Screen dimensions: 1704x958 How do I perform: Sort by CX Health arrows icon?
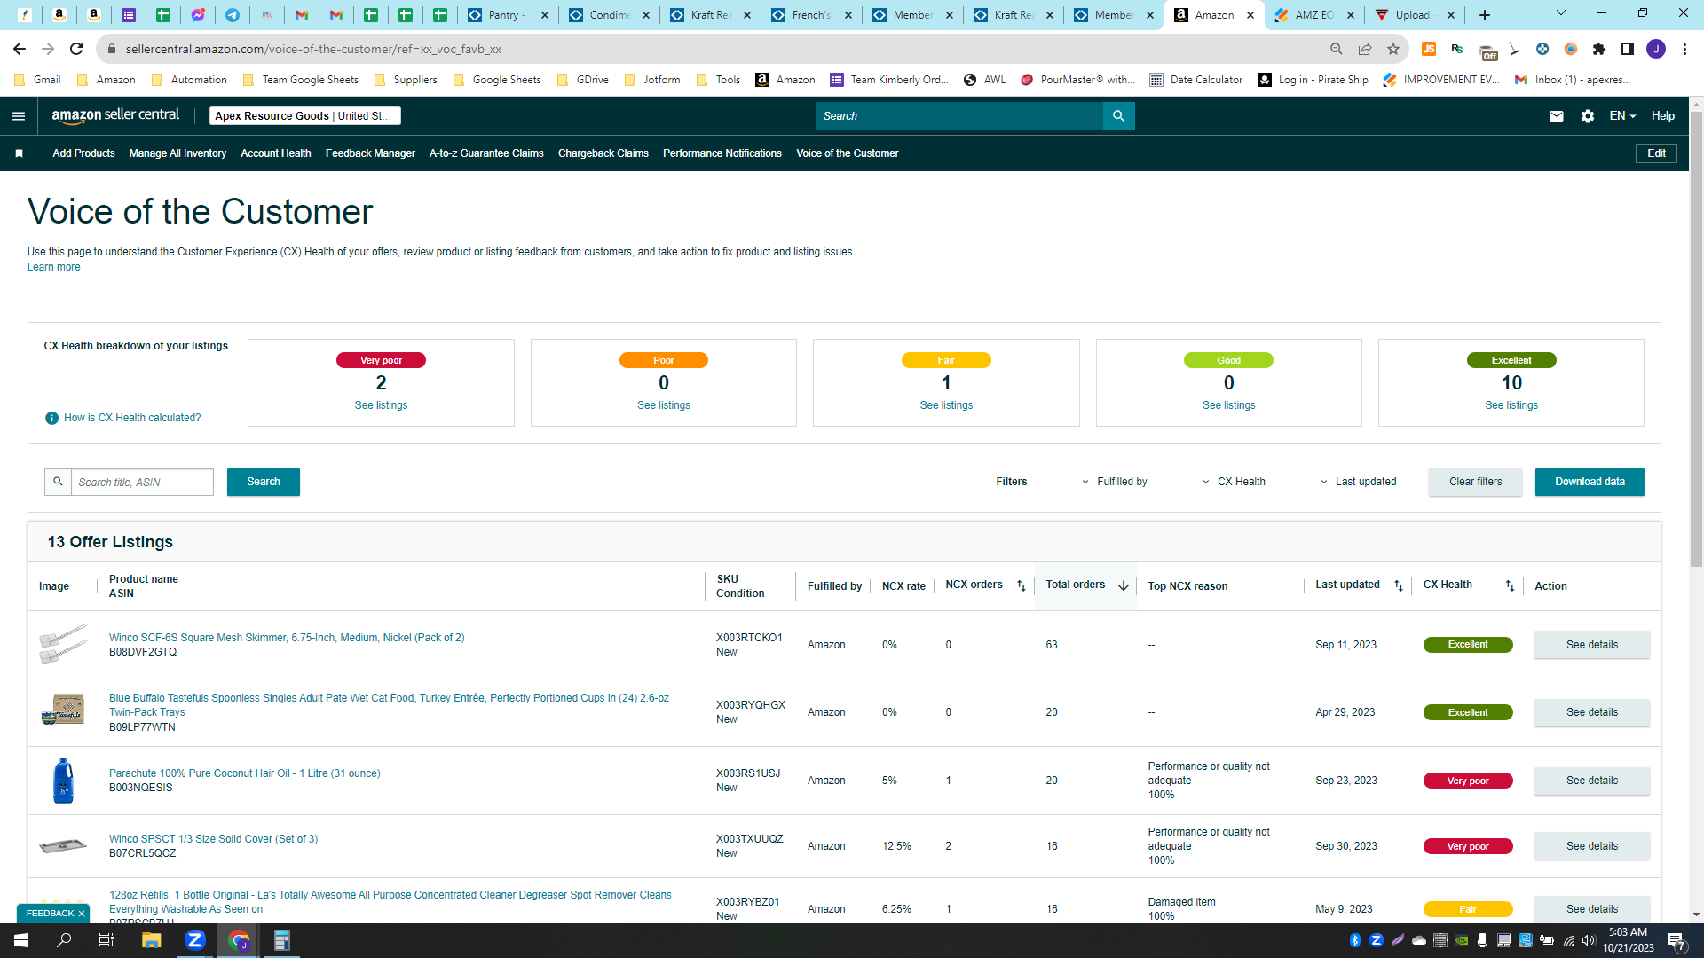(1510, 585)
